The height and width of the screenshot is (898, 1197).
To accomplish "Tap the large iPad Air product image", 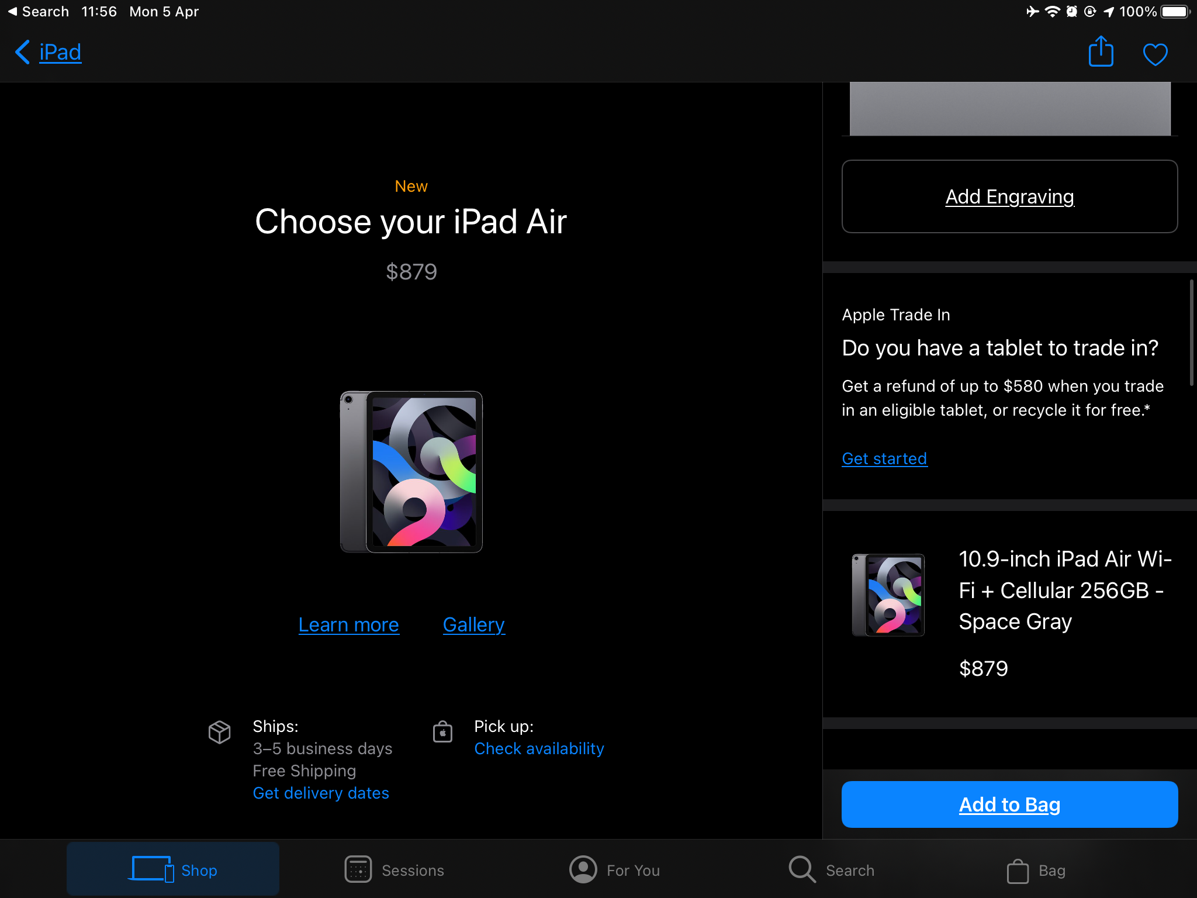I will pyautogui.click(x=411, y=471).
